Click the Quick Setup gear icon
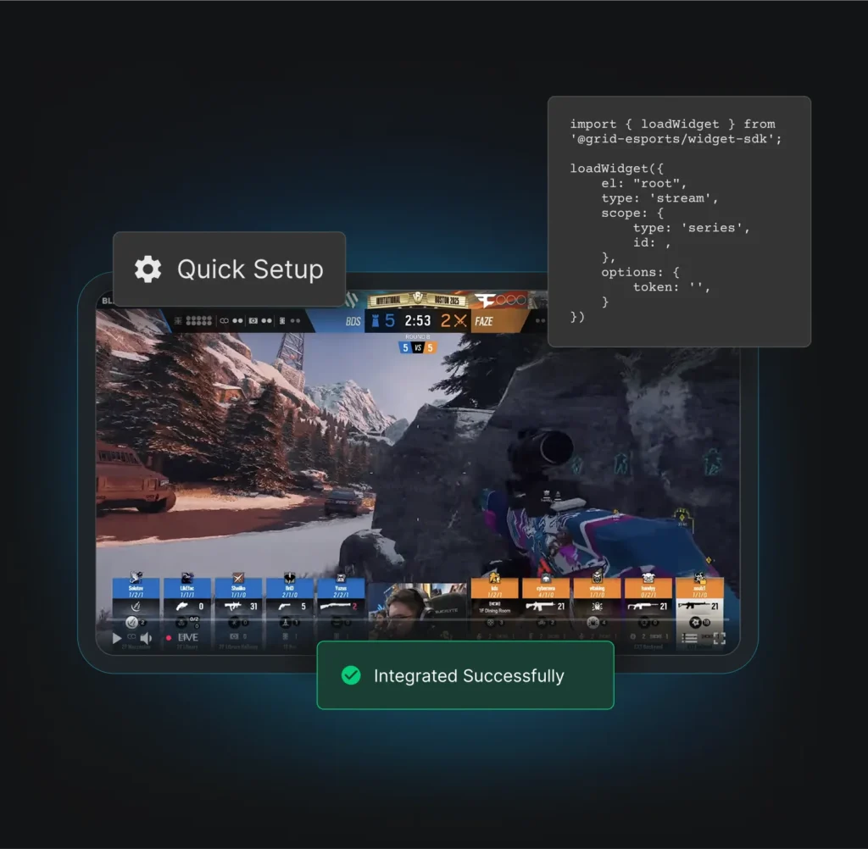 pyautogui.click(x=147, y=269)
